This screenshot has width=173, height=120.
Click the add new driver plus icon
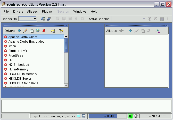click(x=19, y=31)
